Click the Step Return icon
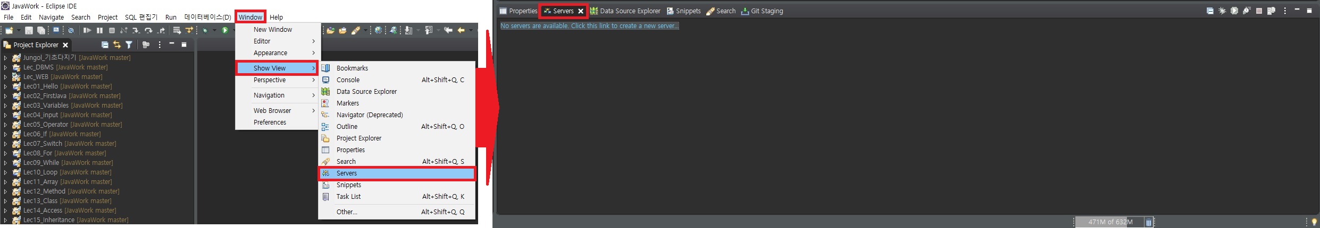This screenshot has width=1320, height=228. tap(161, 31)
